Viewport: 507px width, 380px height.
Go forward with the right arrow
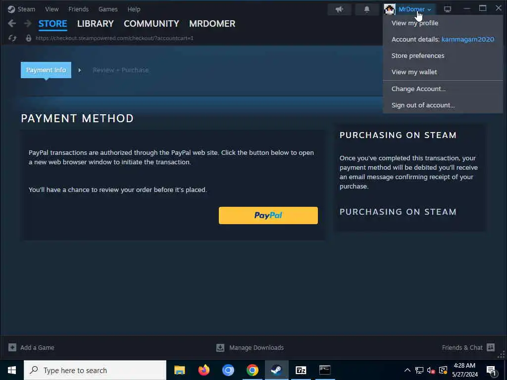[28, 23]
